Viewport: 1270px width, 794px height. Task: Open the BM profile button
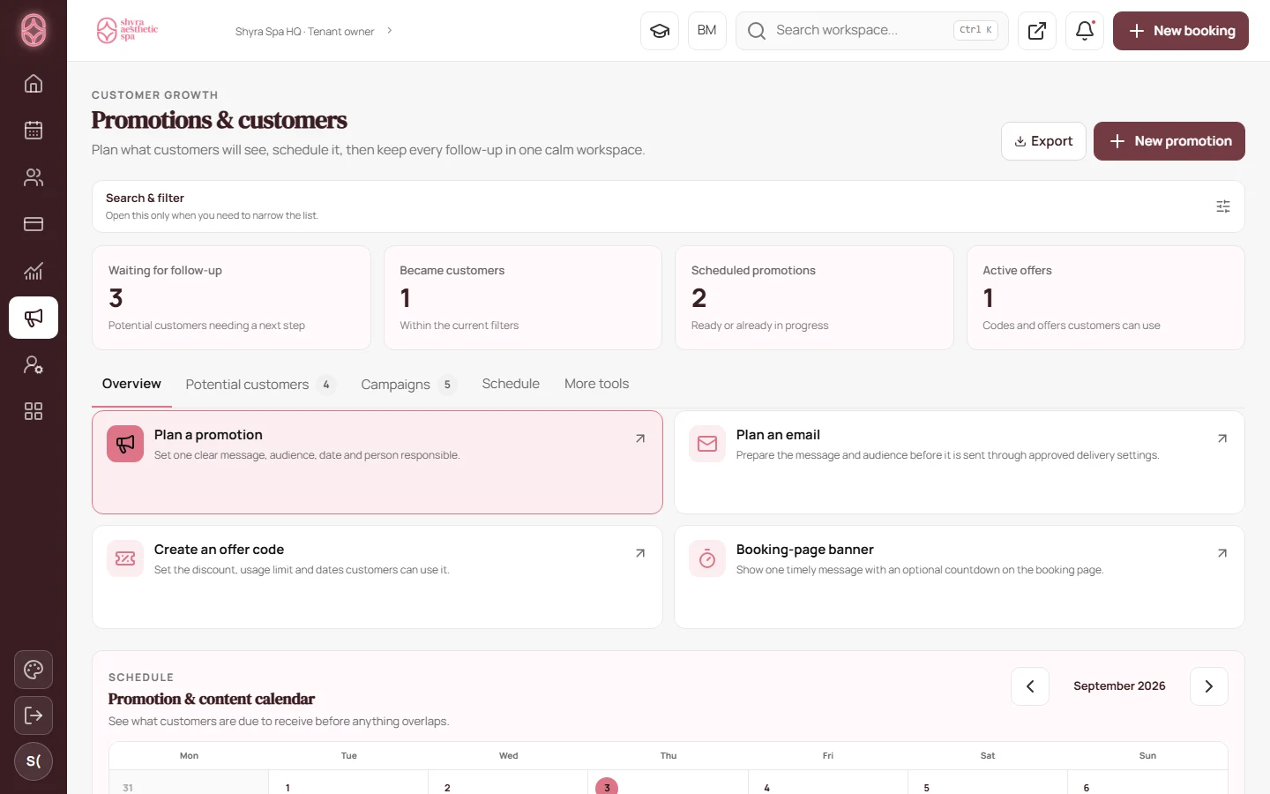tap(707, 31)
